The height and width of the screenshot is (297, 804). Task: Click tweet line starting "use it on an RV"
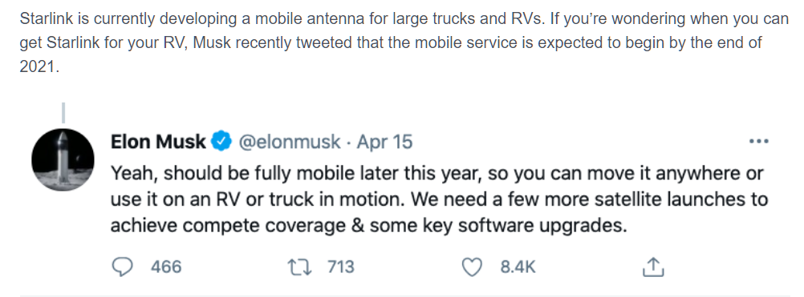point(440,199)
